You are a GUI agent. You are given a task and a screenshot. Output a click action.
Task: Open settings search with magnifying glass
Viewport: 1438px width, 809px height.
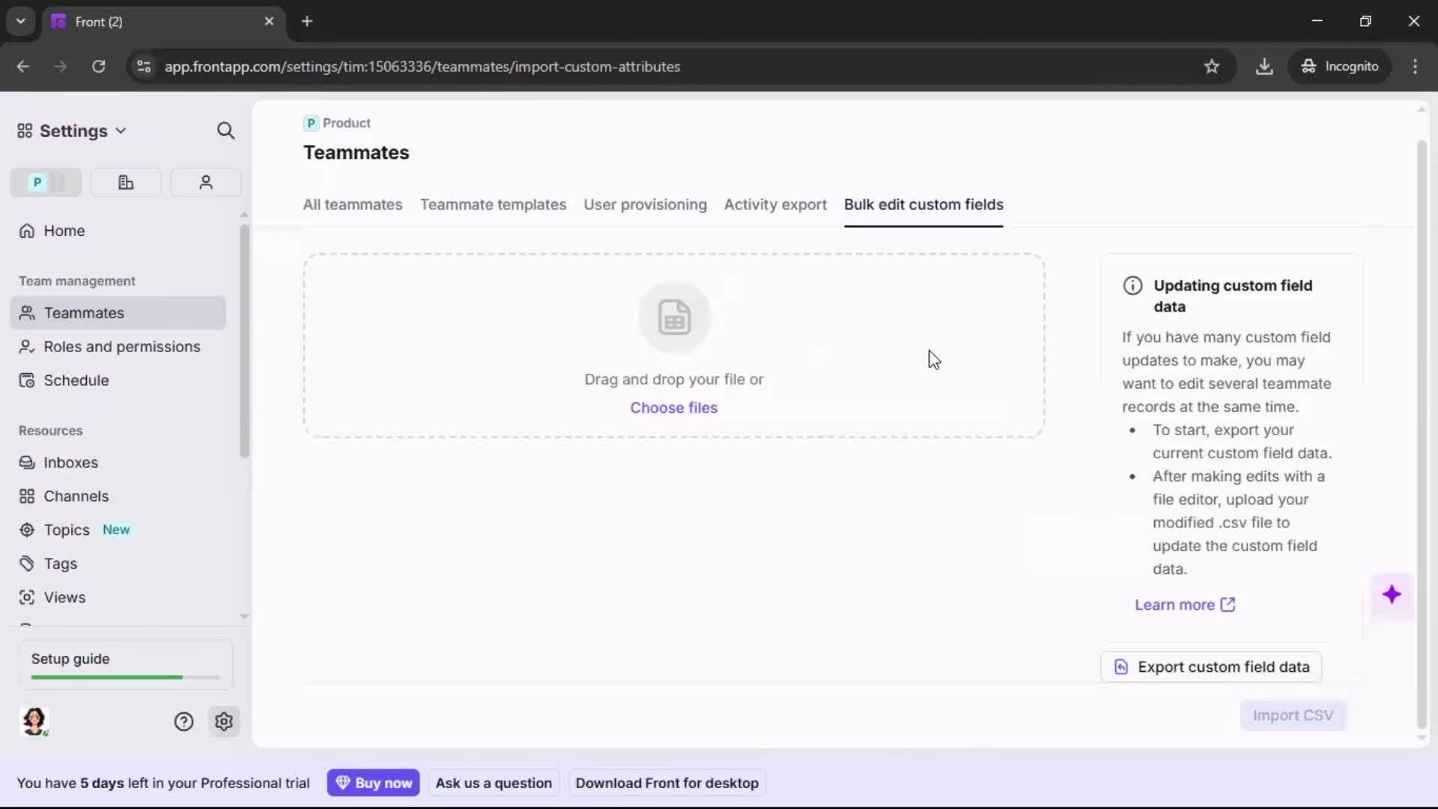[x=225, y=130]
